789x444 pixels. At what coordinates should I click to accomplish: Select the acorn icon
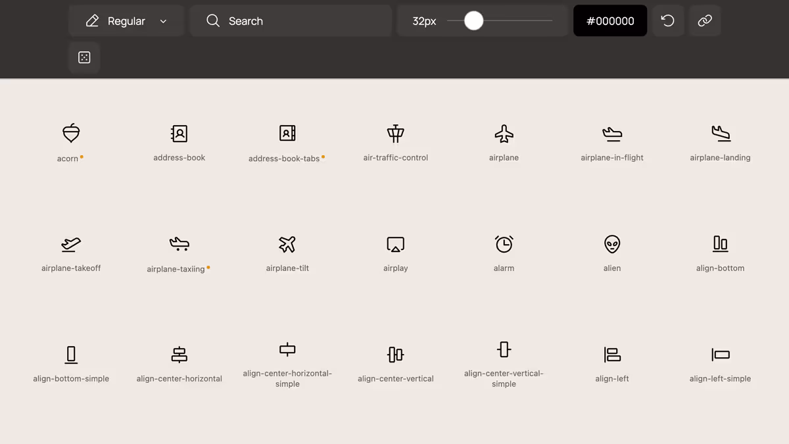[x=70, y=134]
